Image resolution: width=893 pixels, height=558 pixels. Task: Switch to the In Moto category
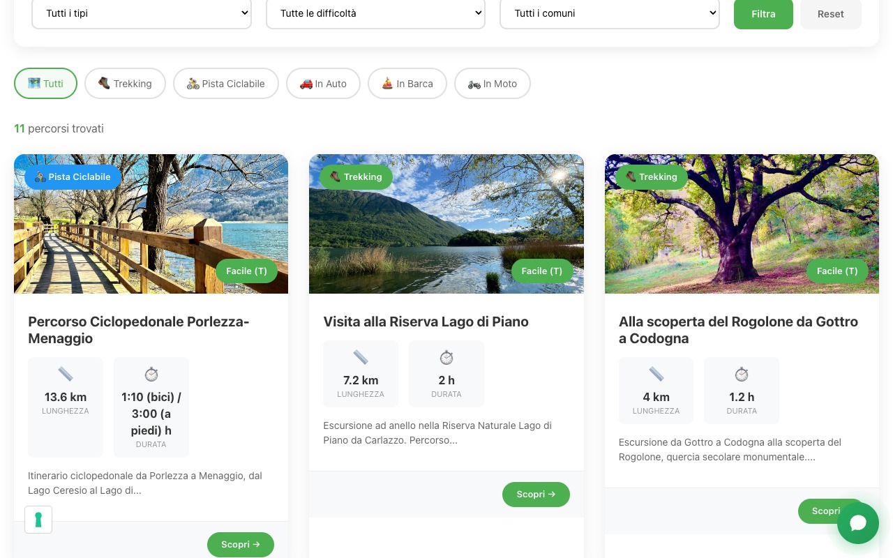tap(493, 84)
